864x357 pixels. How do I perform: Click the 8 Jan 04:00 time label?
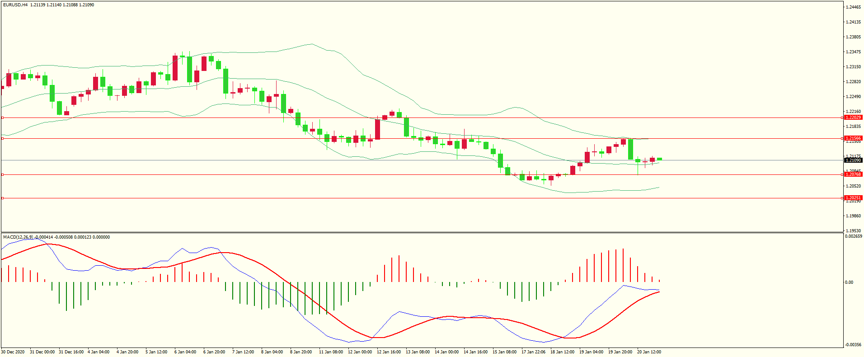tap(272, 352)
